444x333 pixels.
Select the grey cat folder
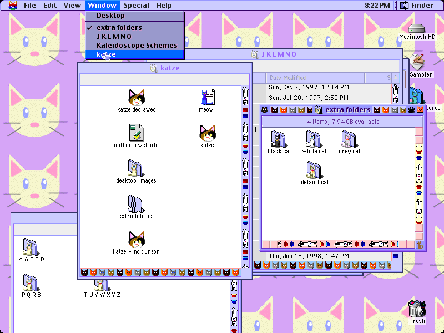349,139
